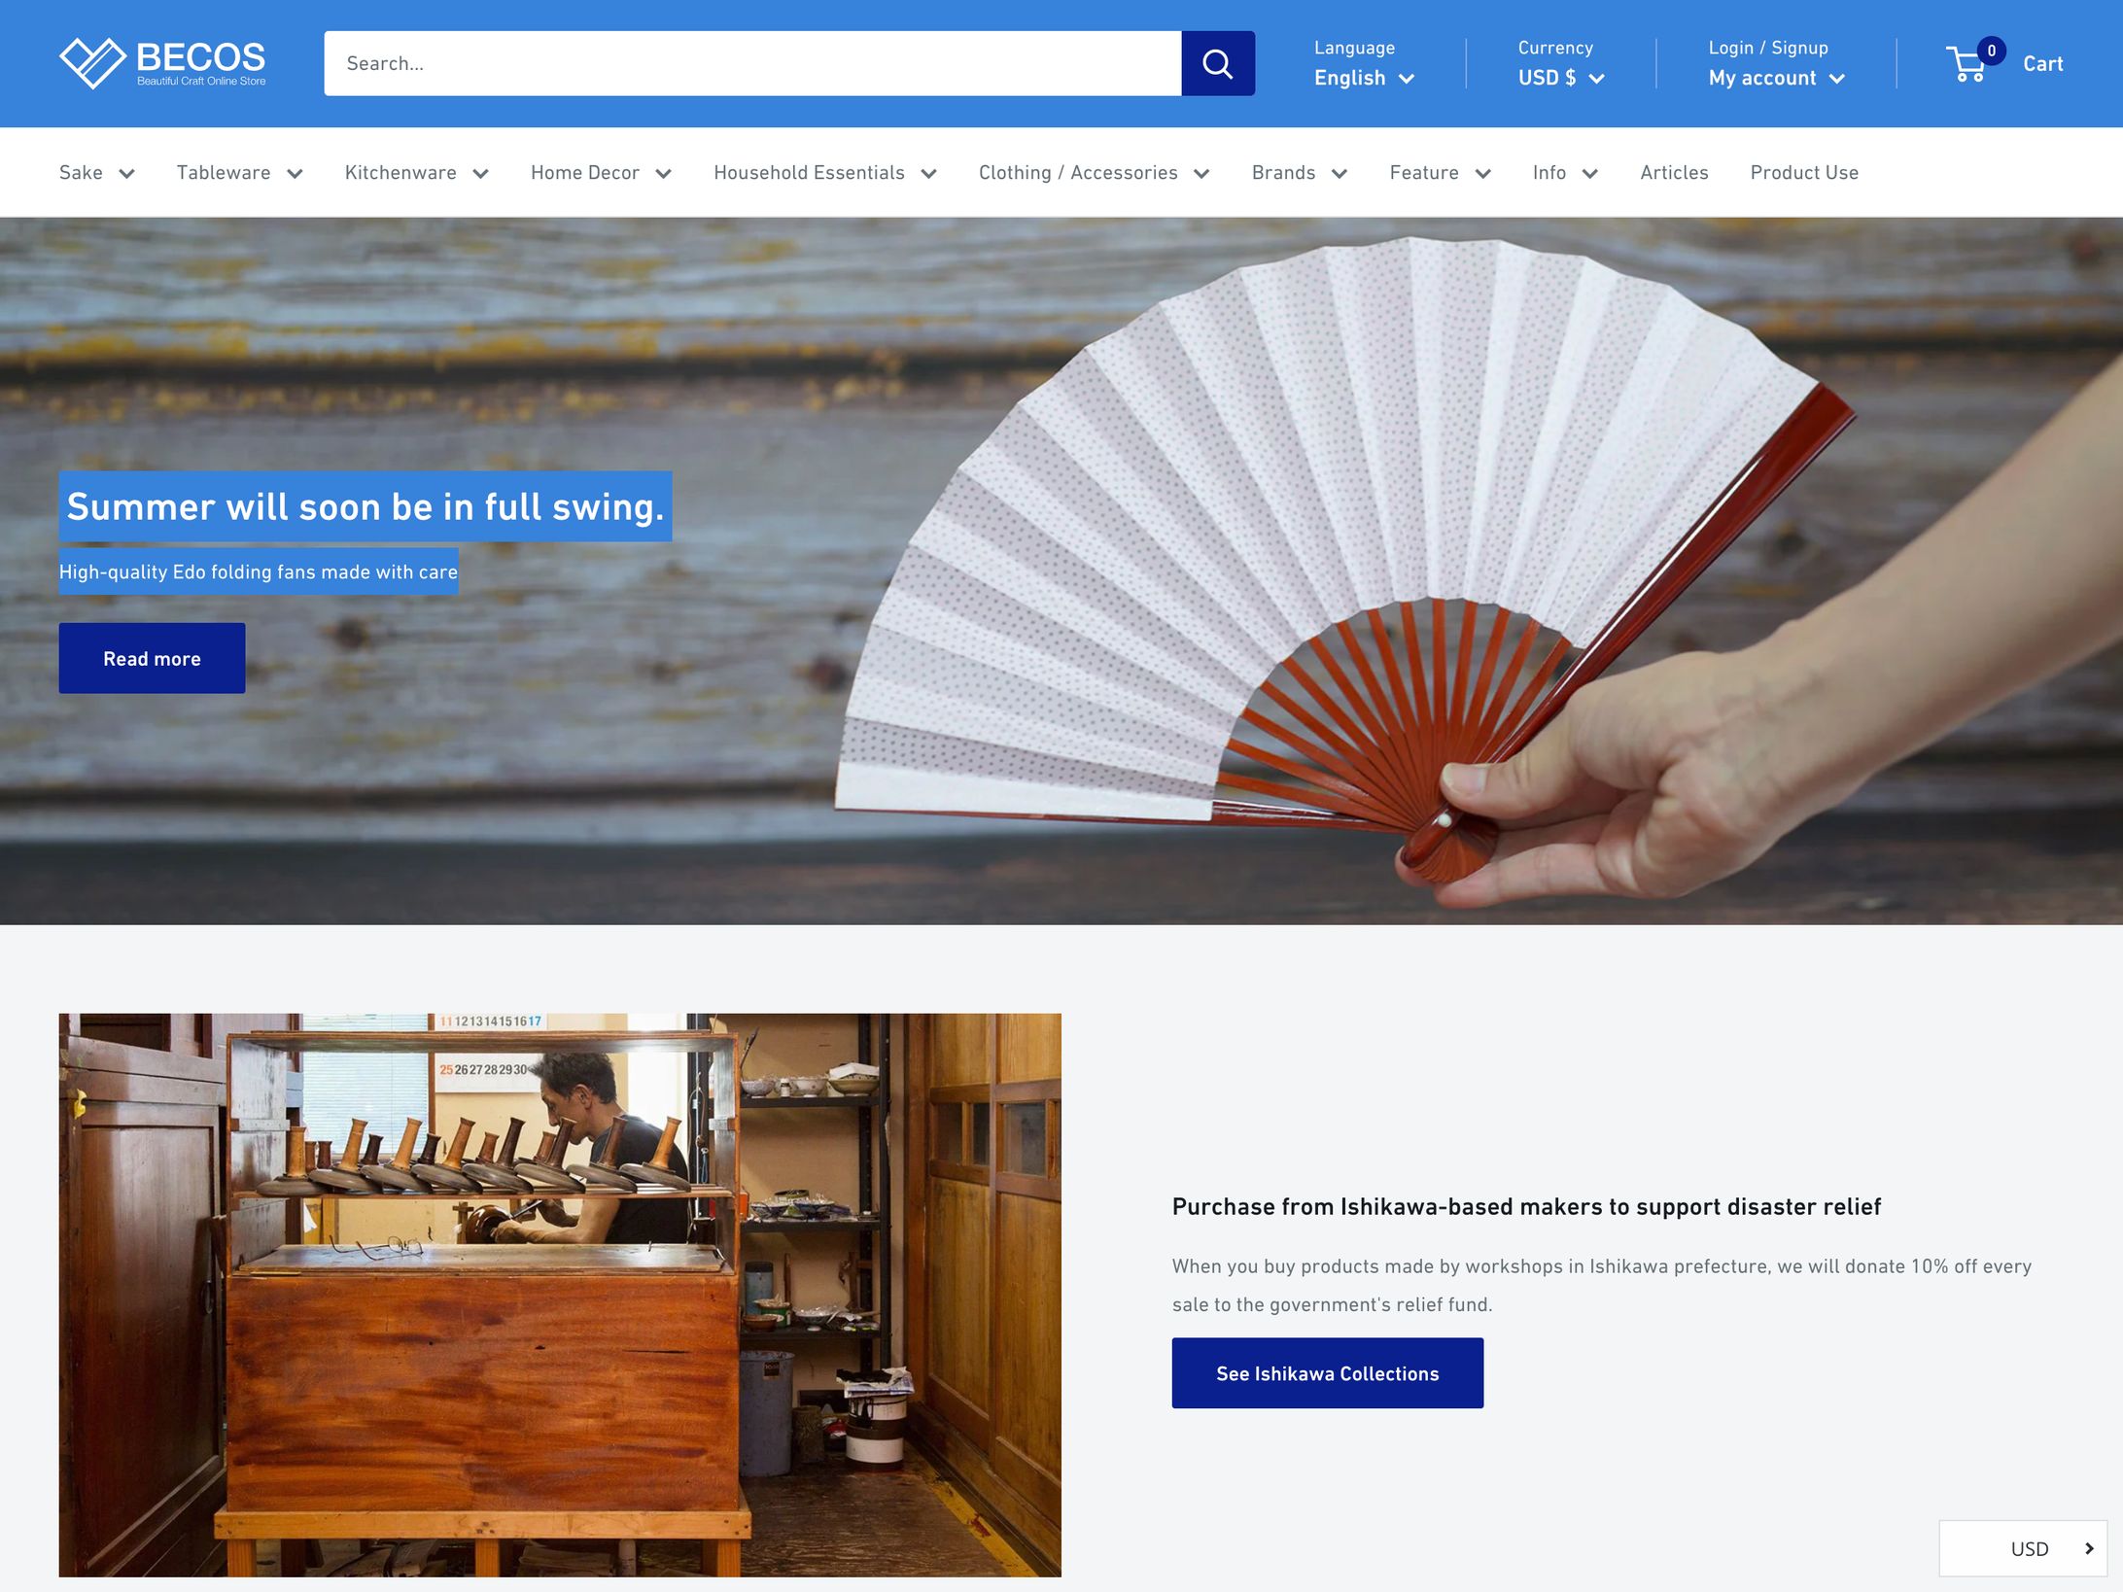Focus the Search input field
Viewport: 2123px width, 1592px height.
click(751, 63)
